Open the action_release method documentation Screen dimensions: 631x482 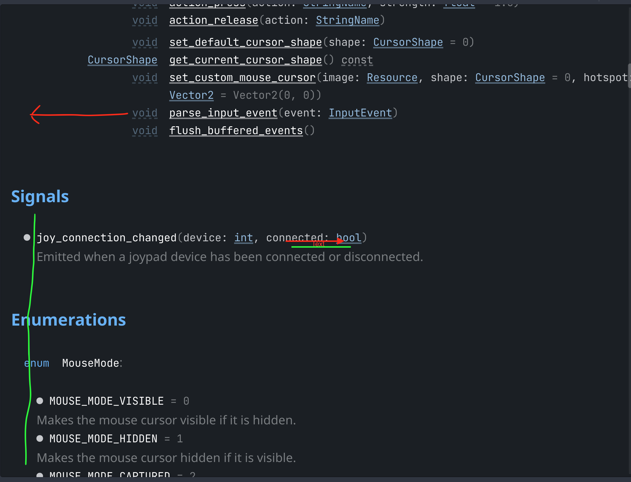pyautogui.click(x=213, y=20)
